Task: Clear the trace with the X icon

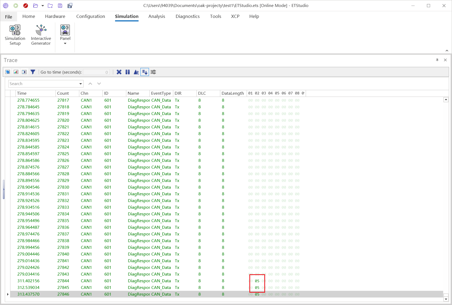Action: click(119, 72)
